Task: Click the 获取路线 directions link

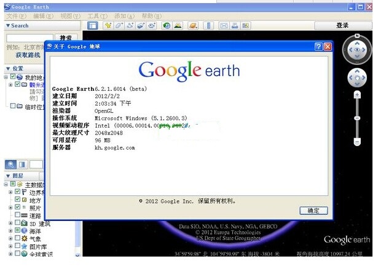Action: click(28, 55)
